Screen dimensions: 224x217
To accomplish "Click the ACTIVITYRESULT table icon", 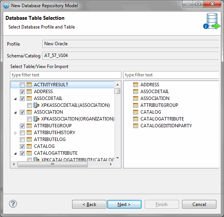I will [29, 85].
